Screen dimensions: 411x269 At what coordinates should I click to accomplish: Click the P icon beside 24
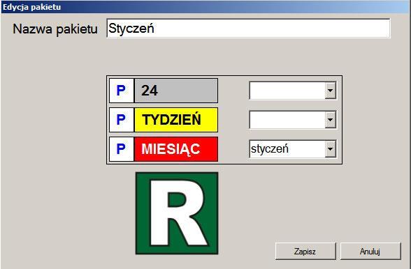tap(122, 91)
